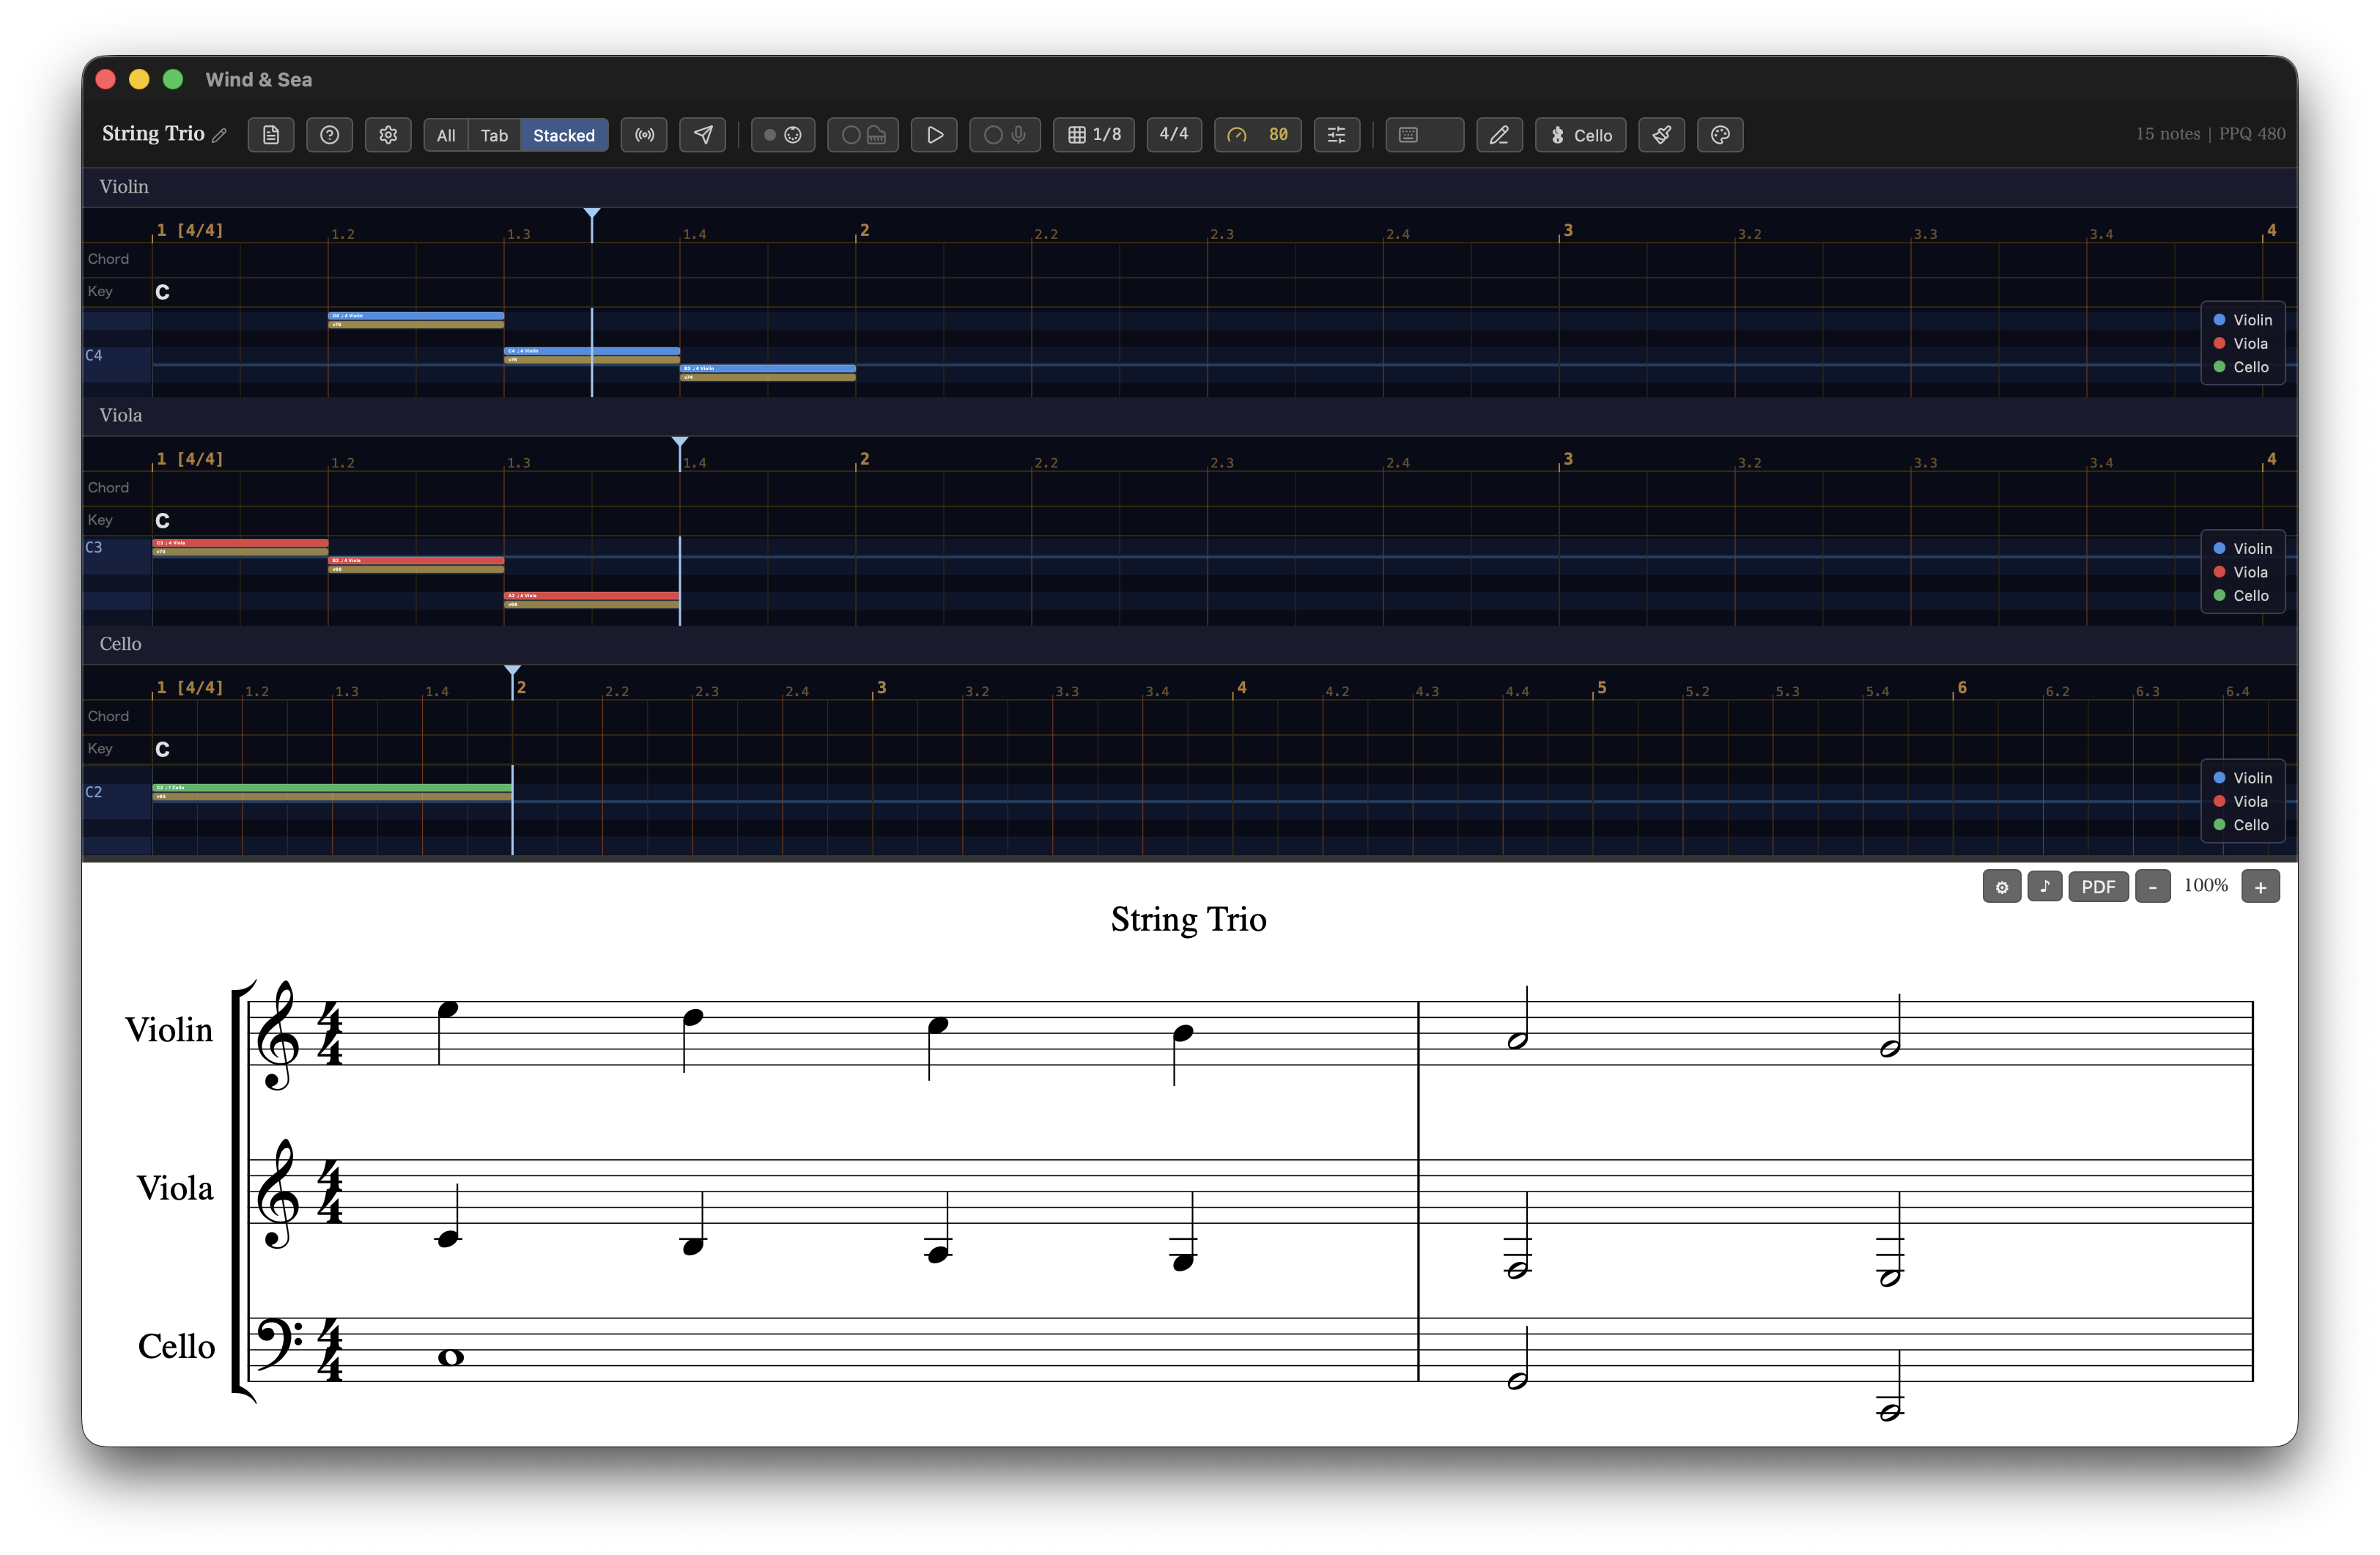Select the pencil edit tool
2380x1555 pixels.
pyautogui.click(x=1499, y=135)
